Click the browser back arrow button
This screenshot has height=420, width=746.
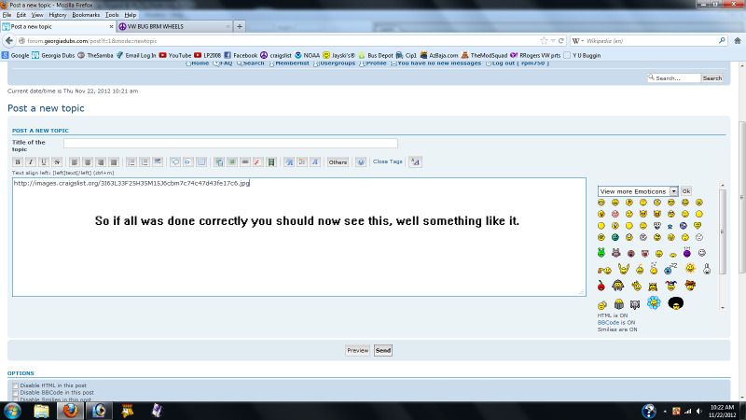click(x=9, y=41)
